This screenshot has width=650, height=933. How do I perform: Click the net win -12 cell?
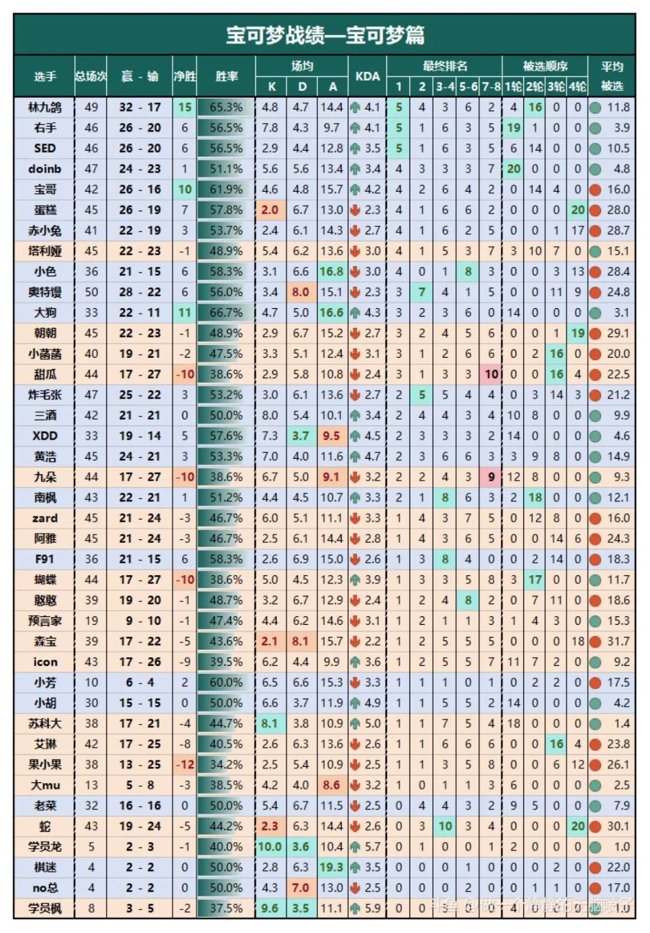pyautogui.click(x=185, y=765)
